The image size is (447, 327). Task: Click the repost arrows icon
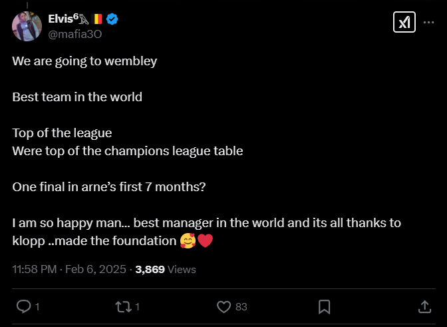click(124, 306)
